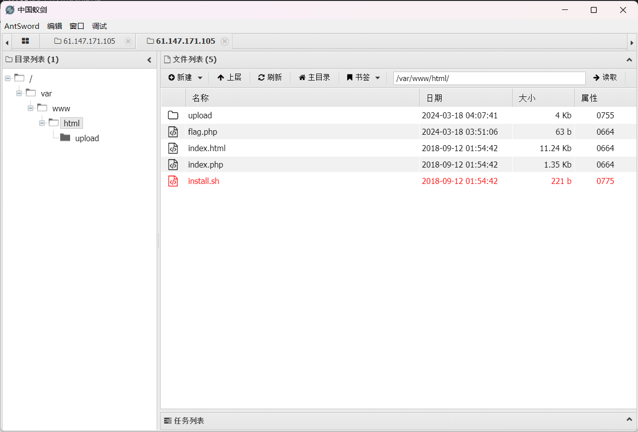Click the date 2024-03-18 03:51:06
The image size is (638, 432).
[x=459, y=132]
